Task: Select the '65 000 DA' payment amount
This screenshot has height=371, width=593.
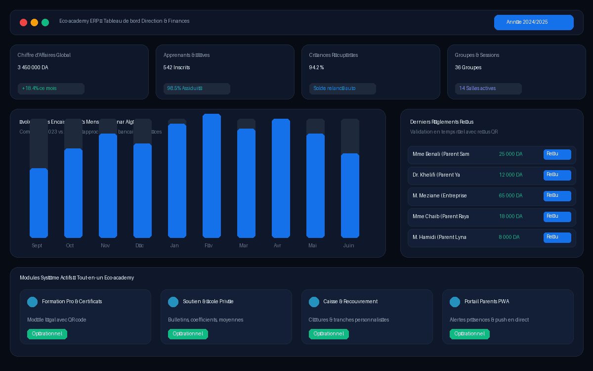Action: [x=510, y=196]
